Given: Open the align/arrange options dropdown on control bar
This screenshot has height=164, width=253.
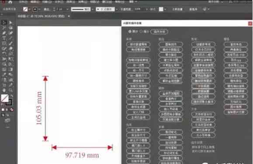Looking at the screenshot, I should [x=208, y=9].
